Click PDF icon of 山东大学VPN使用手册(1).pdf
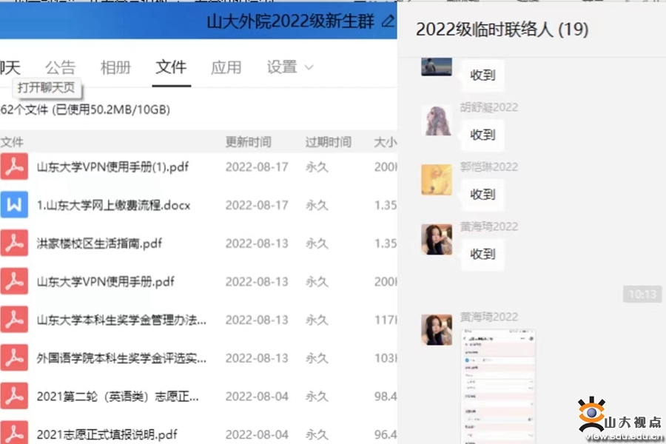Image resolution: width=666 pixels, height=444 pixels. [x=13, y=166]
